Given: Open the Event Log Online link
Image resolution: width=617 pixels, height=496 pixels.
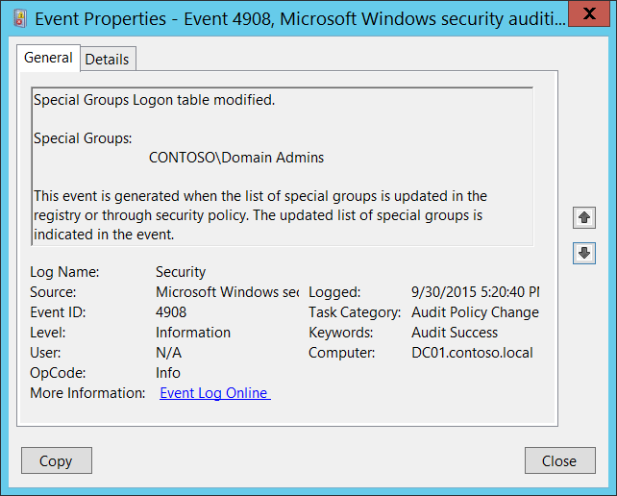Looking at the screenshot, I should click(x=213, y=393).
